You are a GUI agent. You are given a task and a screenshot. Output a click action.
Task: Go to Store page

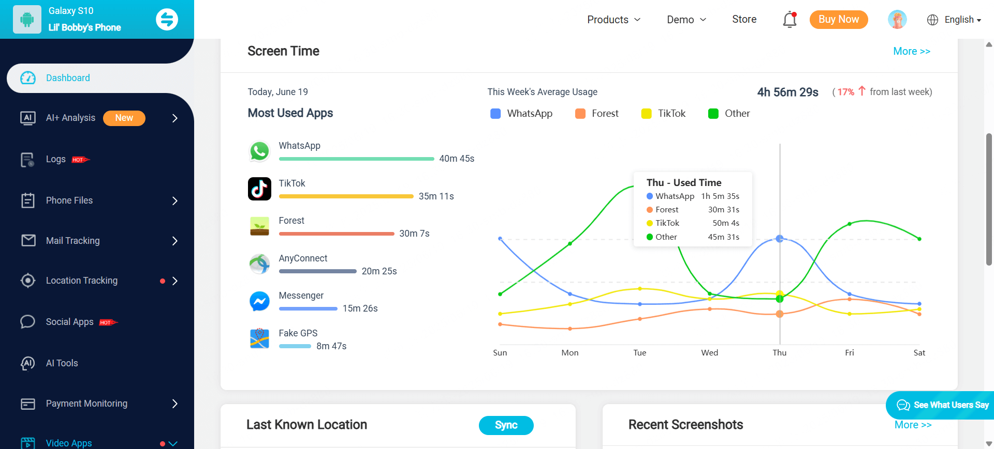pos(744,19)
